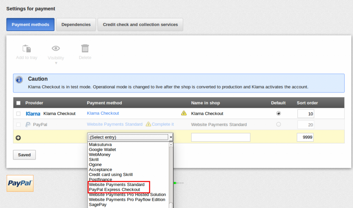Viewport: 353px width, 208px height.
Task: Choose Postfinance from the list
Action: coord(100,179)
